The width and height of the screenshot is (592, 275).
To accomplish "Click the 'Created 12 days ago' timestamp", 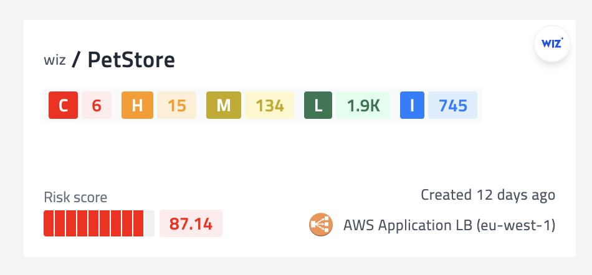I will pos(488,195).
